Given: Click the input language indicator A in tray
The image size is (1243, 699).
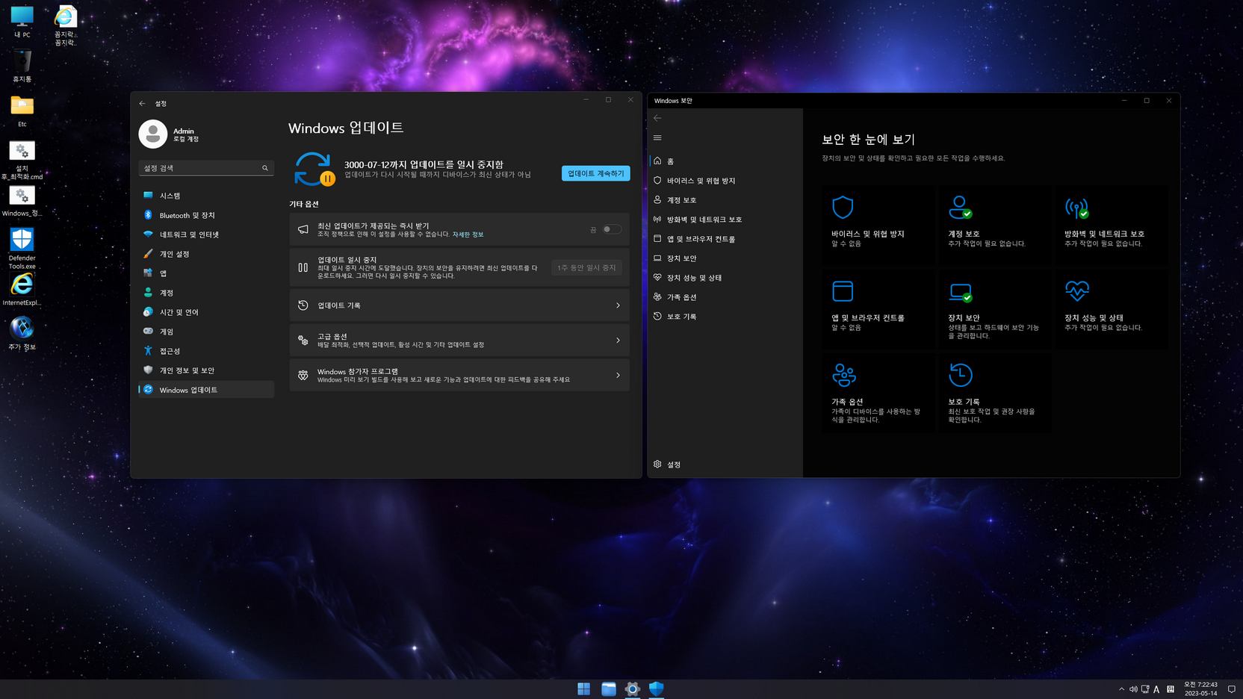Looking at the screenshot, I should tap(1156, 689).
